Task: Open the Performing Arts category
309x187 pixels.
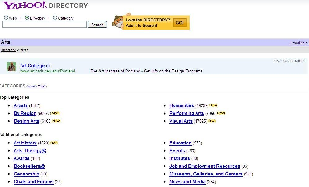Action: pyautogui.click(x=187, y=113)
